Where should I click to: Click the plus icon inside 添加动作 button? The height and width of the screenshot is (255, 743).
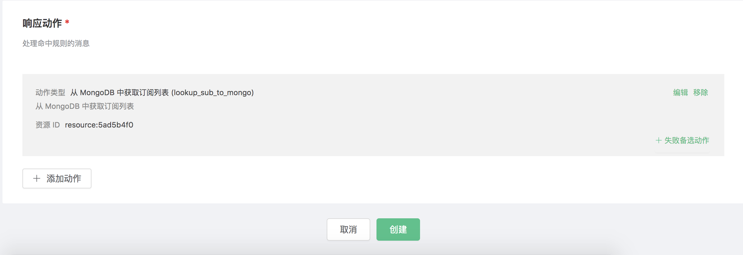pyautogui.click(x=37, y=178)
